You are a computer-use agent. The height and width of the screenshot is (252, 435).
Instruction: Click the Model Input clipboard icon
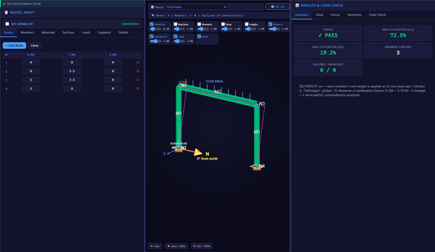[6, 12]
